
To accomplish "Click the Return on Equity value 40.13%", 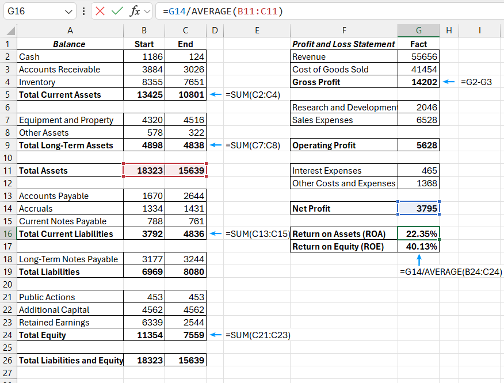I will (418, 246).
